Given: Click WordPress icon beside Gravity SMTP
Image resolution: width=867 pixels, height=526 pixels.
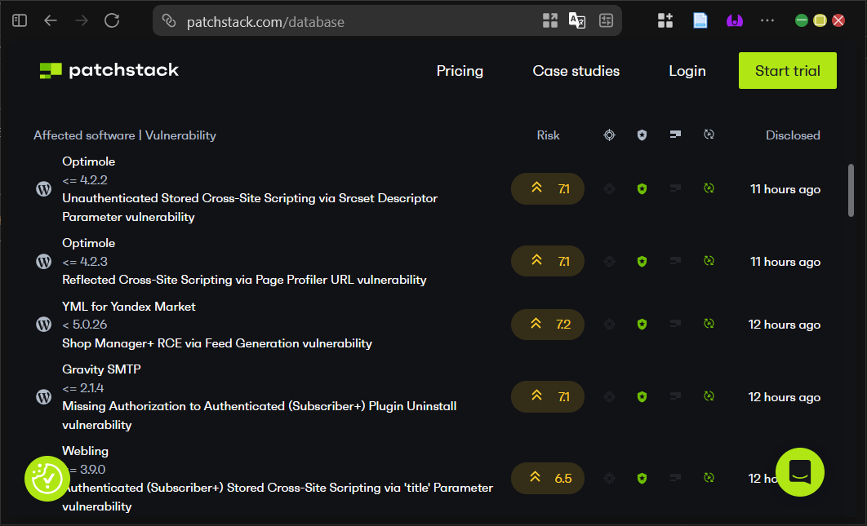Looking at the screenshot, I should 44,396.
